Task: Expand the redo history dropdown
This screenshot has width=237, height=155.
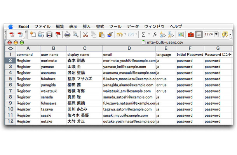Action: click(136, 34)
